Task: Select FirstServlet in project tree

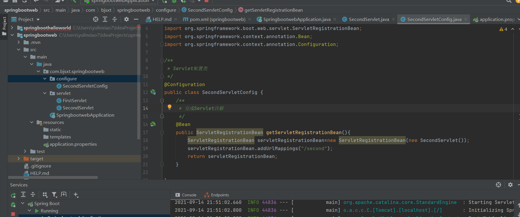Action: 72,100
